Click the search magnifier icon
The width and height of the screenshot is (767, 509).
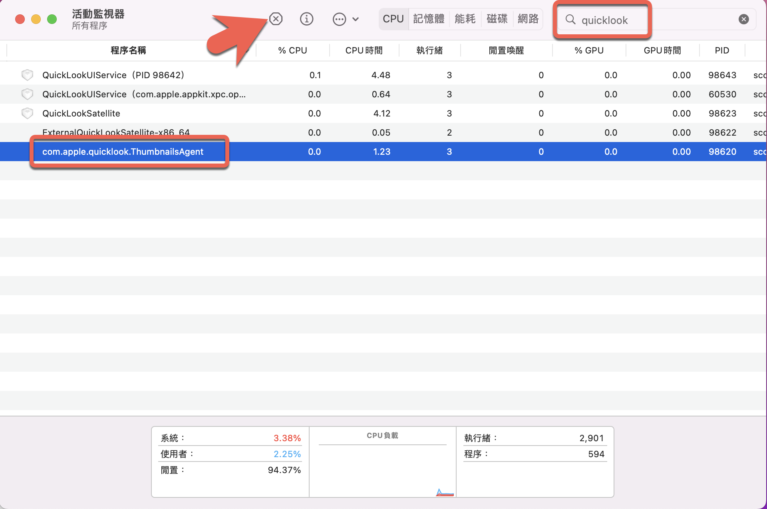pyautogui.click(x=570, y=20)
